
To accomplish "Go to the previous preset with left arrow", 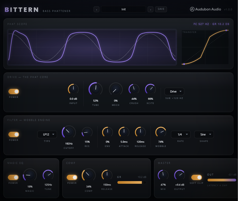I will pyautogui.click(x=96, y=9).
